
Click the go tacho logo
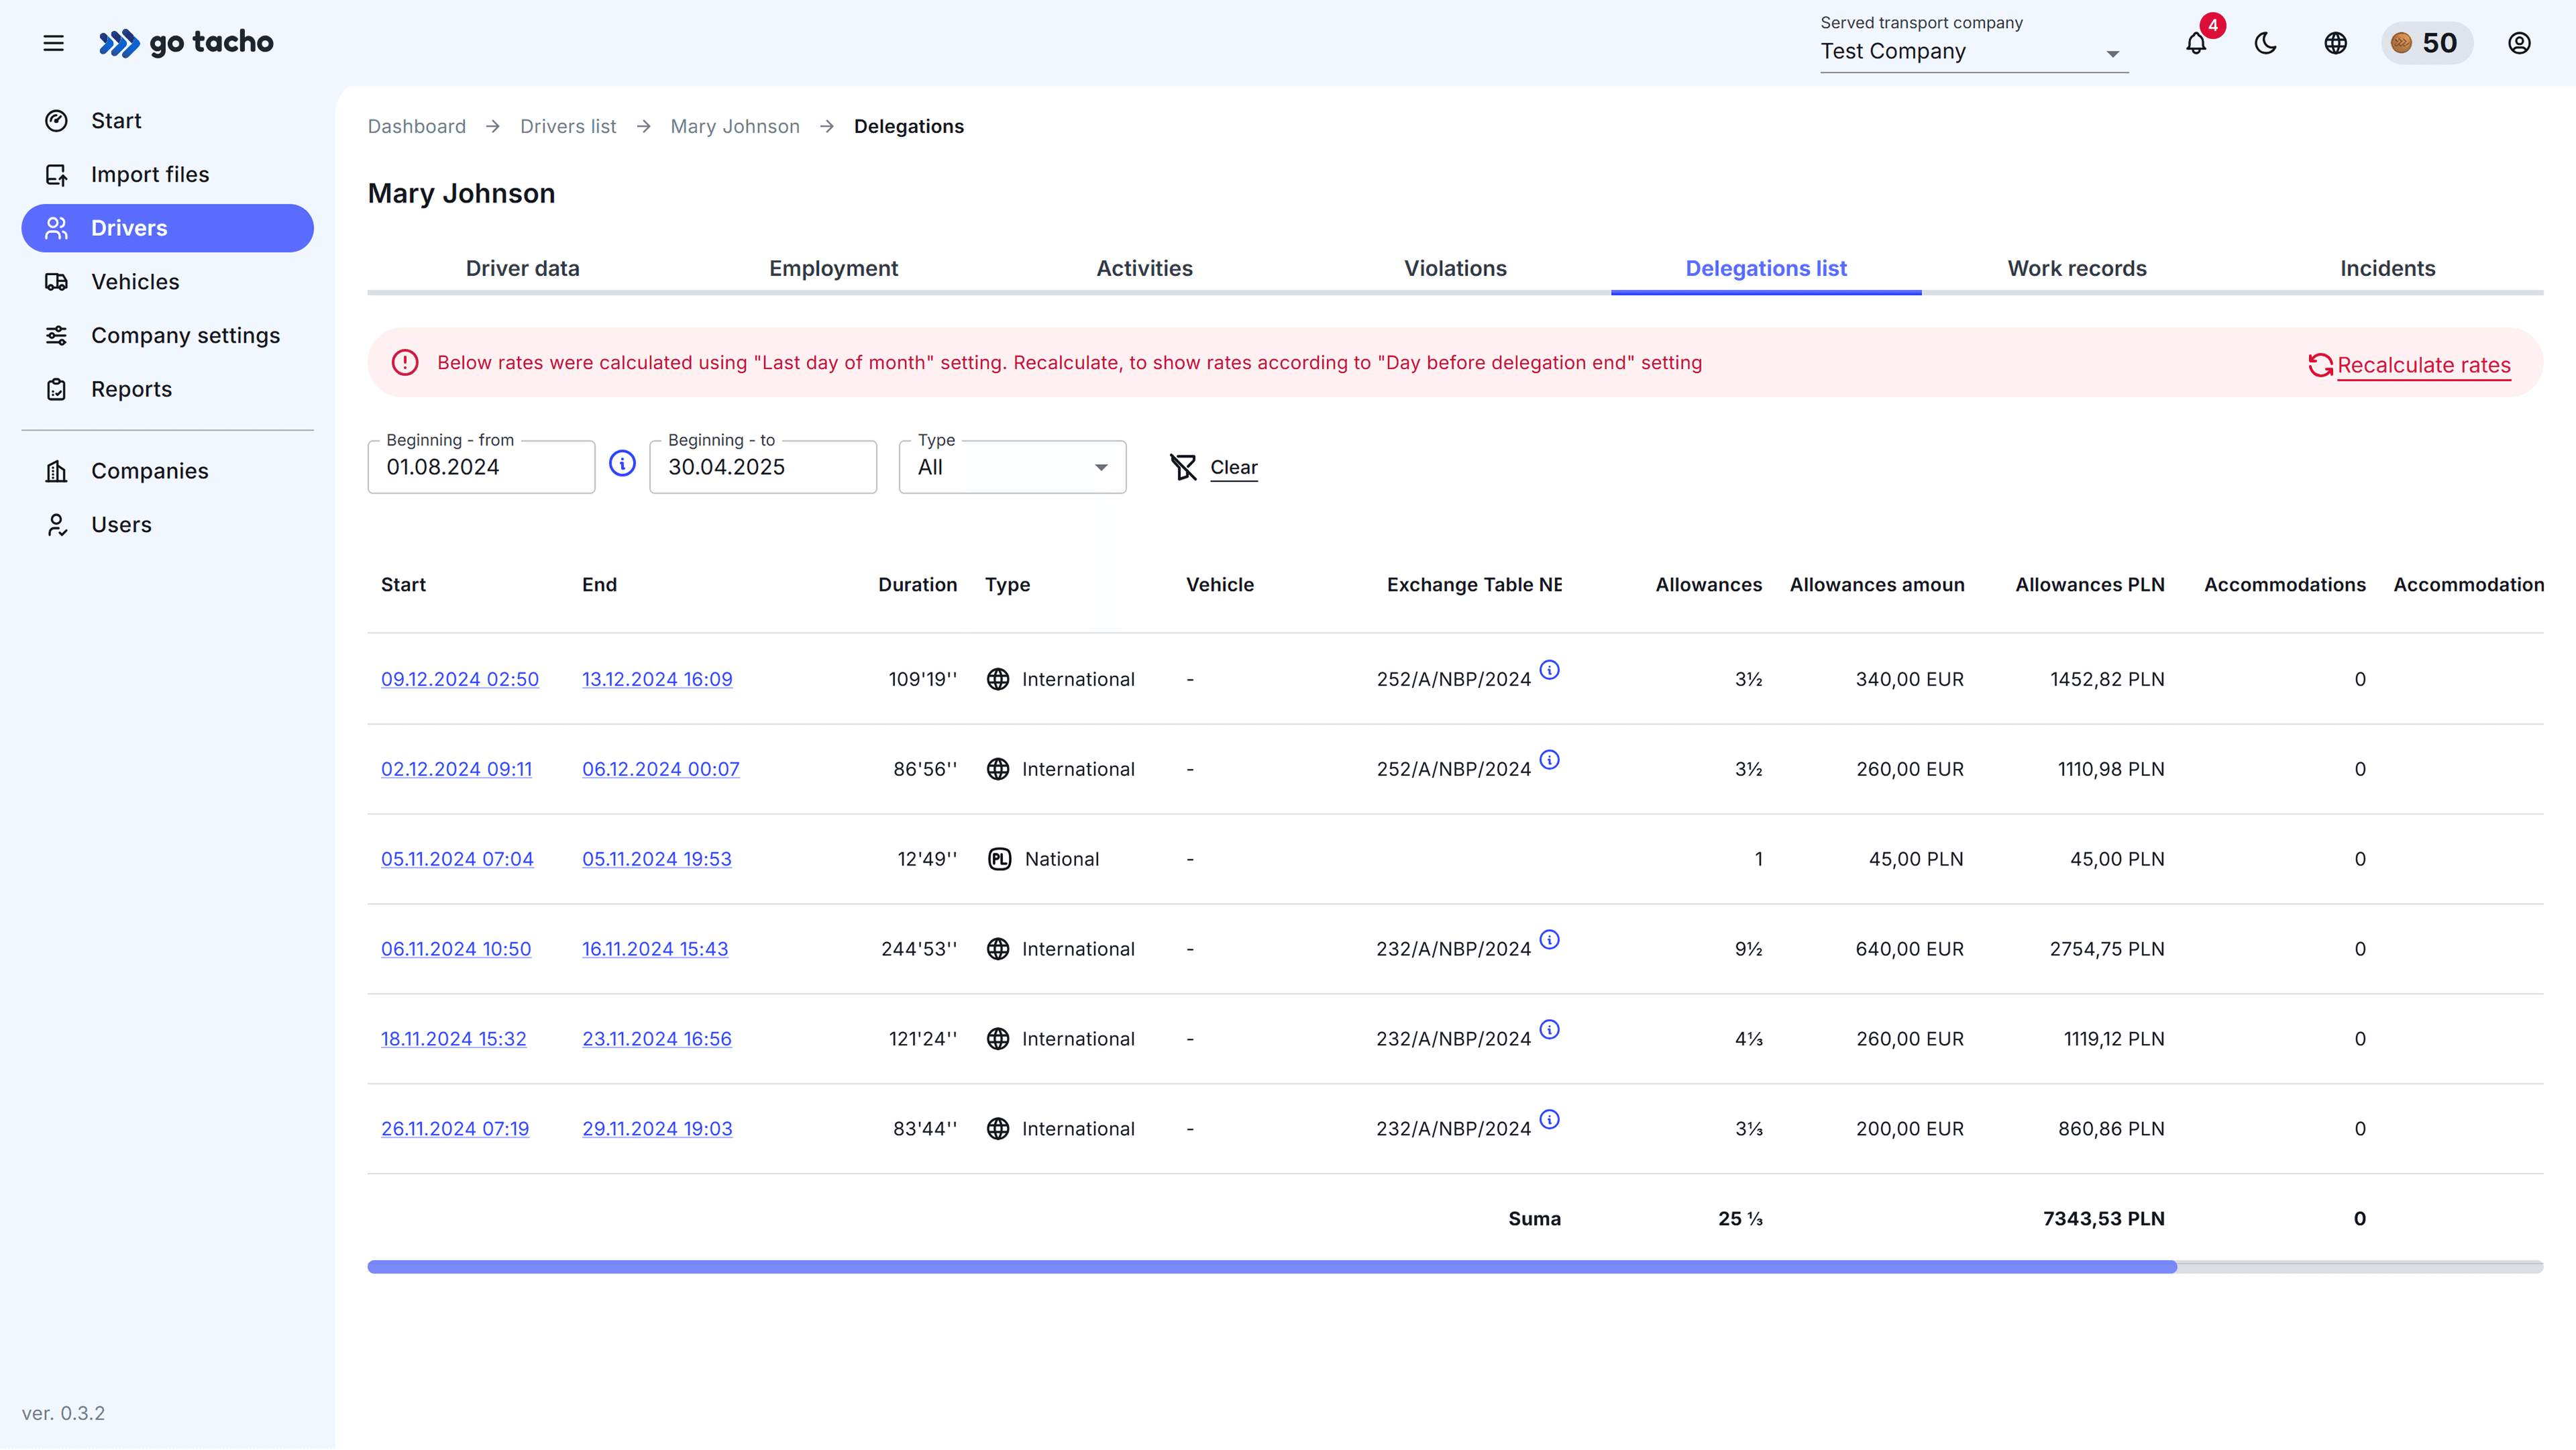point(186,43)
